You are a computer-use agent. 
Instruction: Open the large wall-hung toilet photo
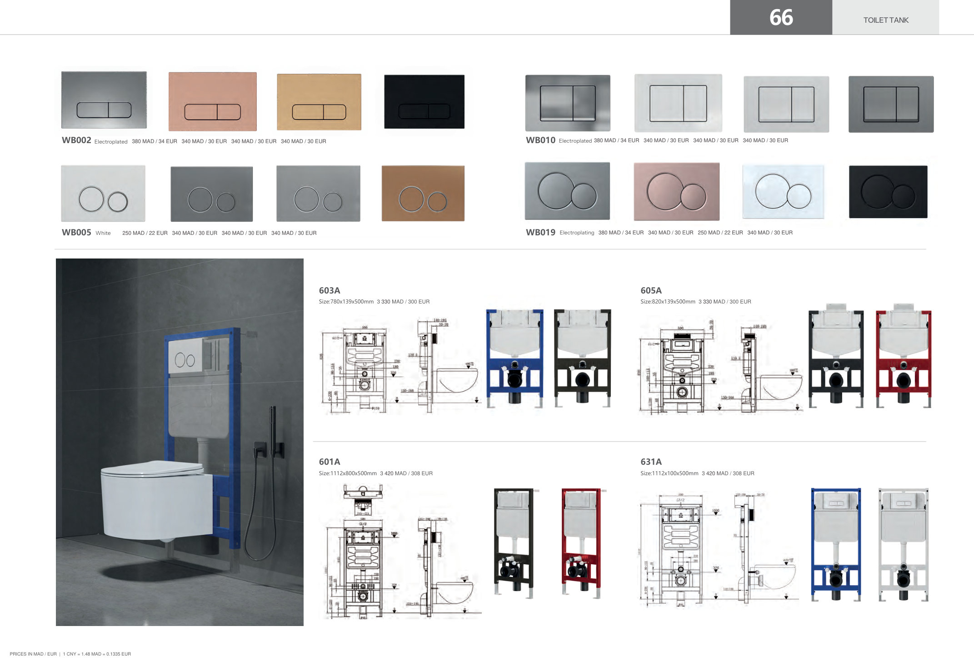point(180,442)
